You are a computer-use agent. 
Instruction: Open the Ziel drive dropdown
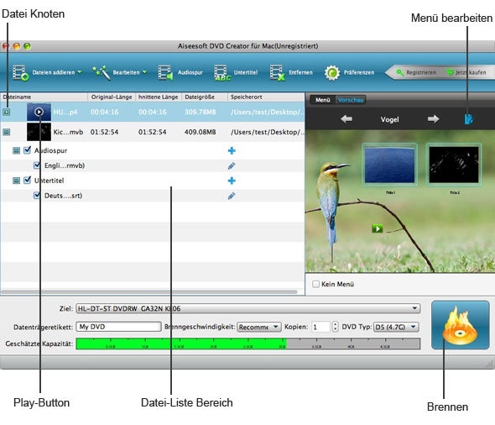247,308
